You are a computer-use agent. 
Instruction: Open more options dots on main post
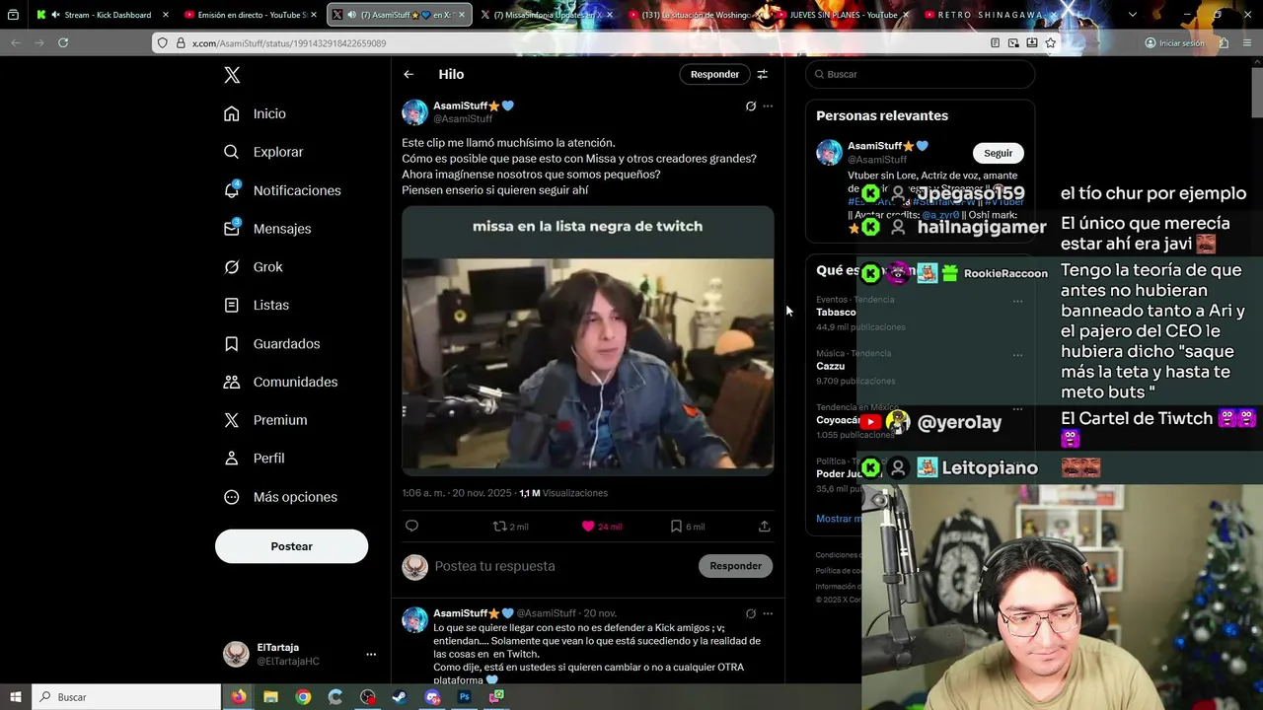pyautogui.click(x=768, y=106)
